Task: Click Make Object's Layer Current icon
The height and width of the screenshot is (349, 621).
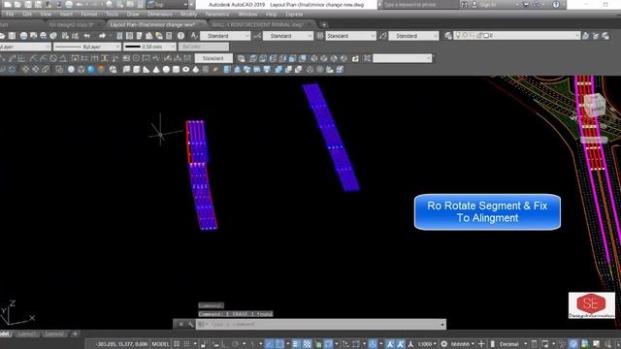Action: pyautogui.click(x=586, y=36)
